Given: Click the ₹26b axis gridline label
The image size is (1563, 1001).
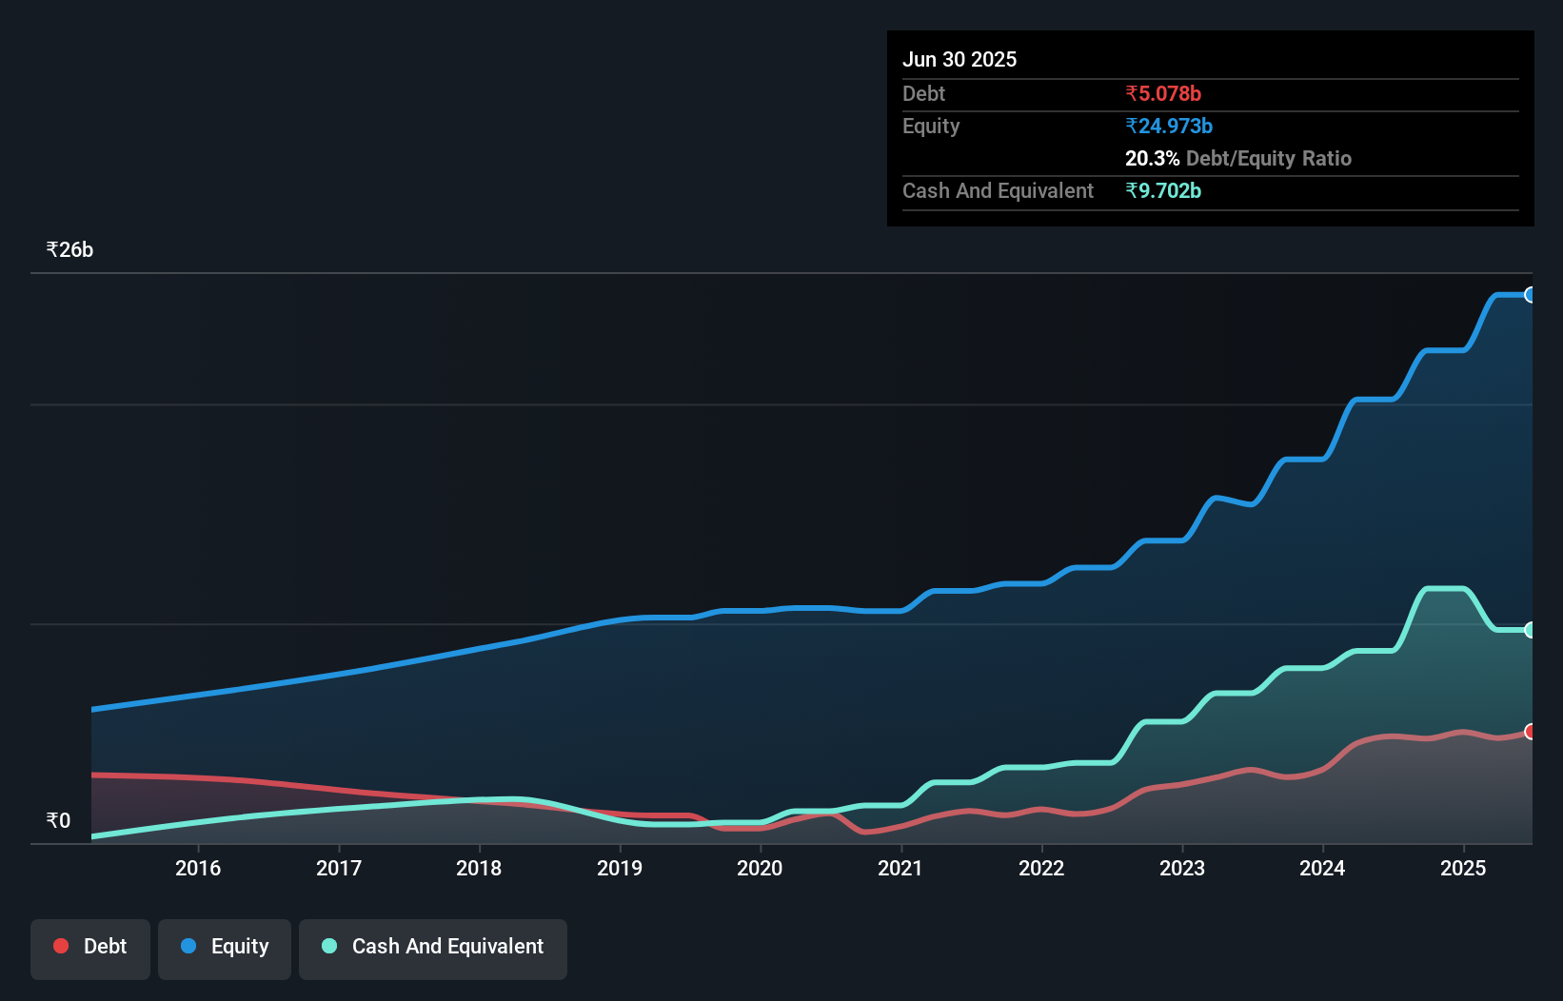Looking at the screenshot, I should click(69, 249).
